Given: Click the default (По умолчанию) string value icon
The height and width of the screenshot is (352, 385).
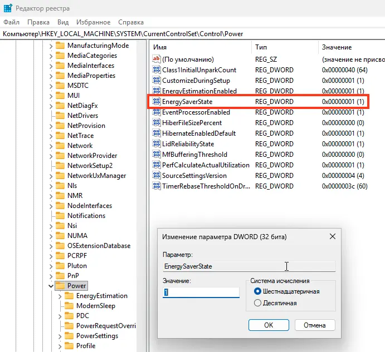Looking at the screenshot, I should [156, 60].
